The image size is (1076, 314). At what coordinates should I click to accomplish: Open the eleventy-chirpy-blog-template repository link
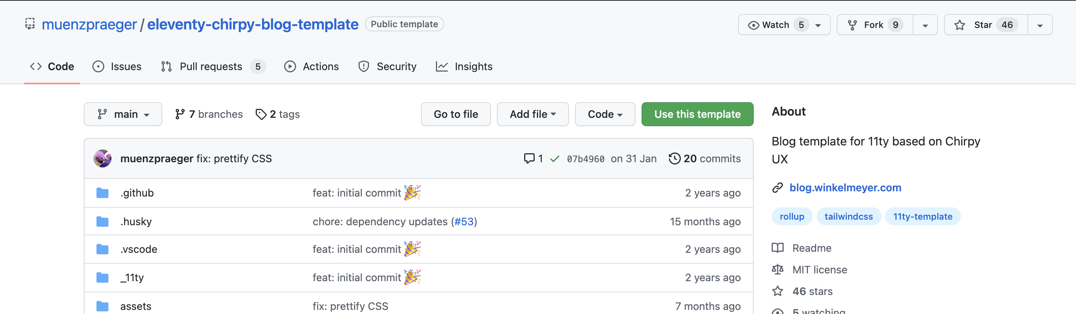tap(253, 24)
